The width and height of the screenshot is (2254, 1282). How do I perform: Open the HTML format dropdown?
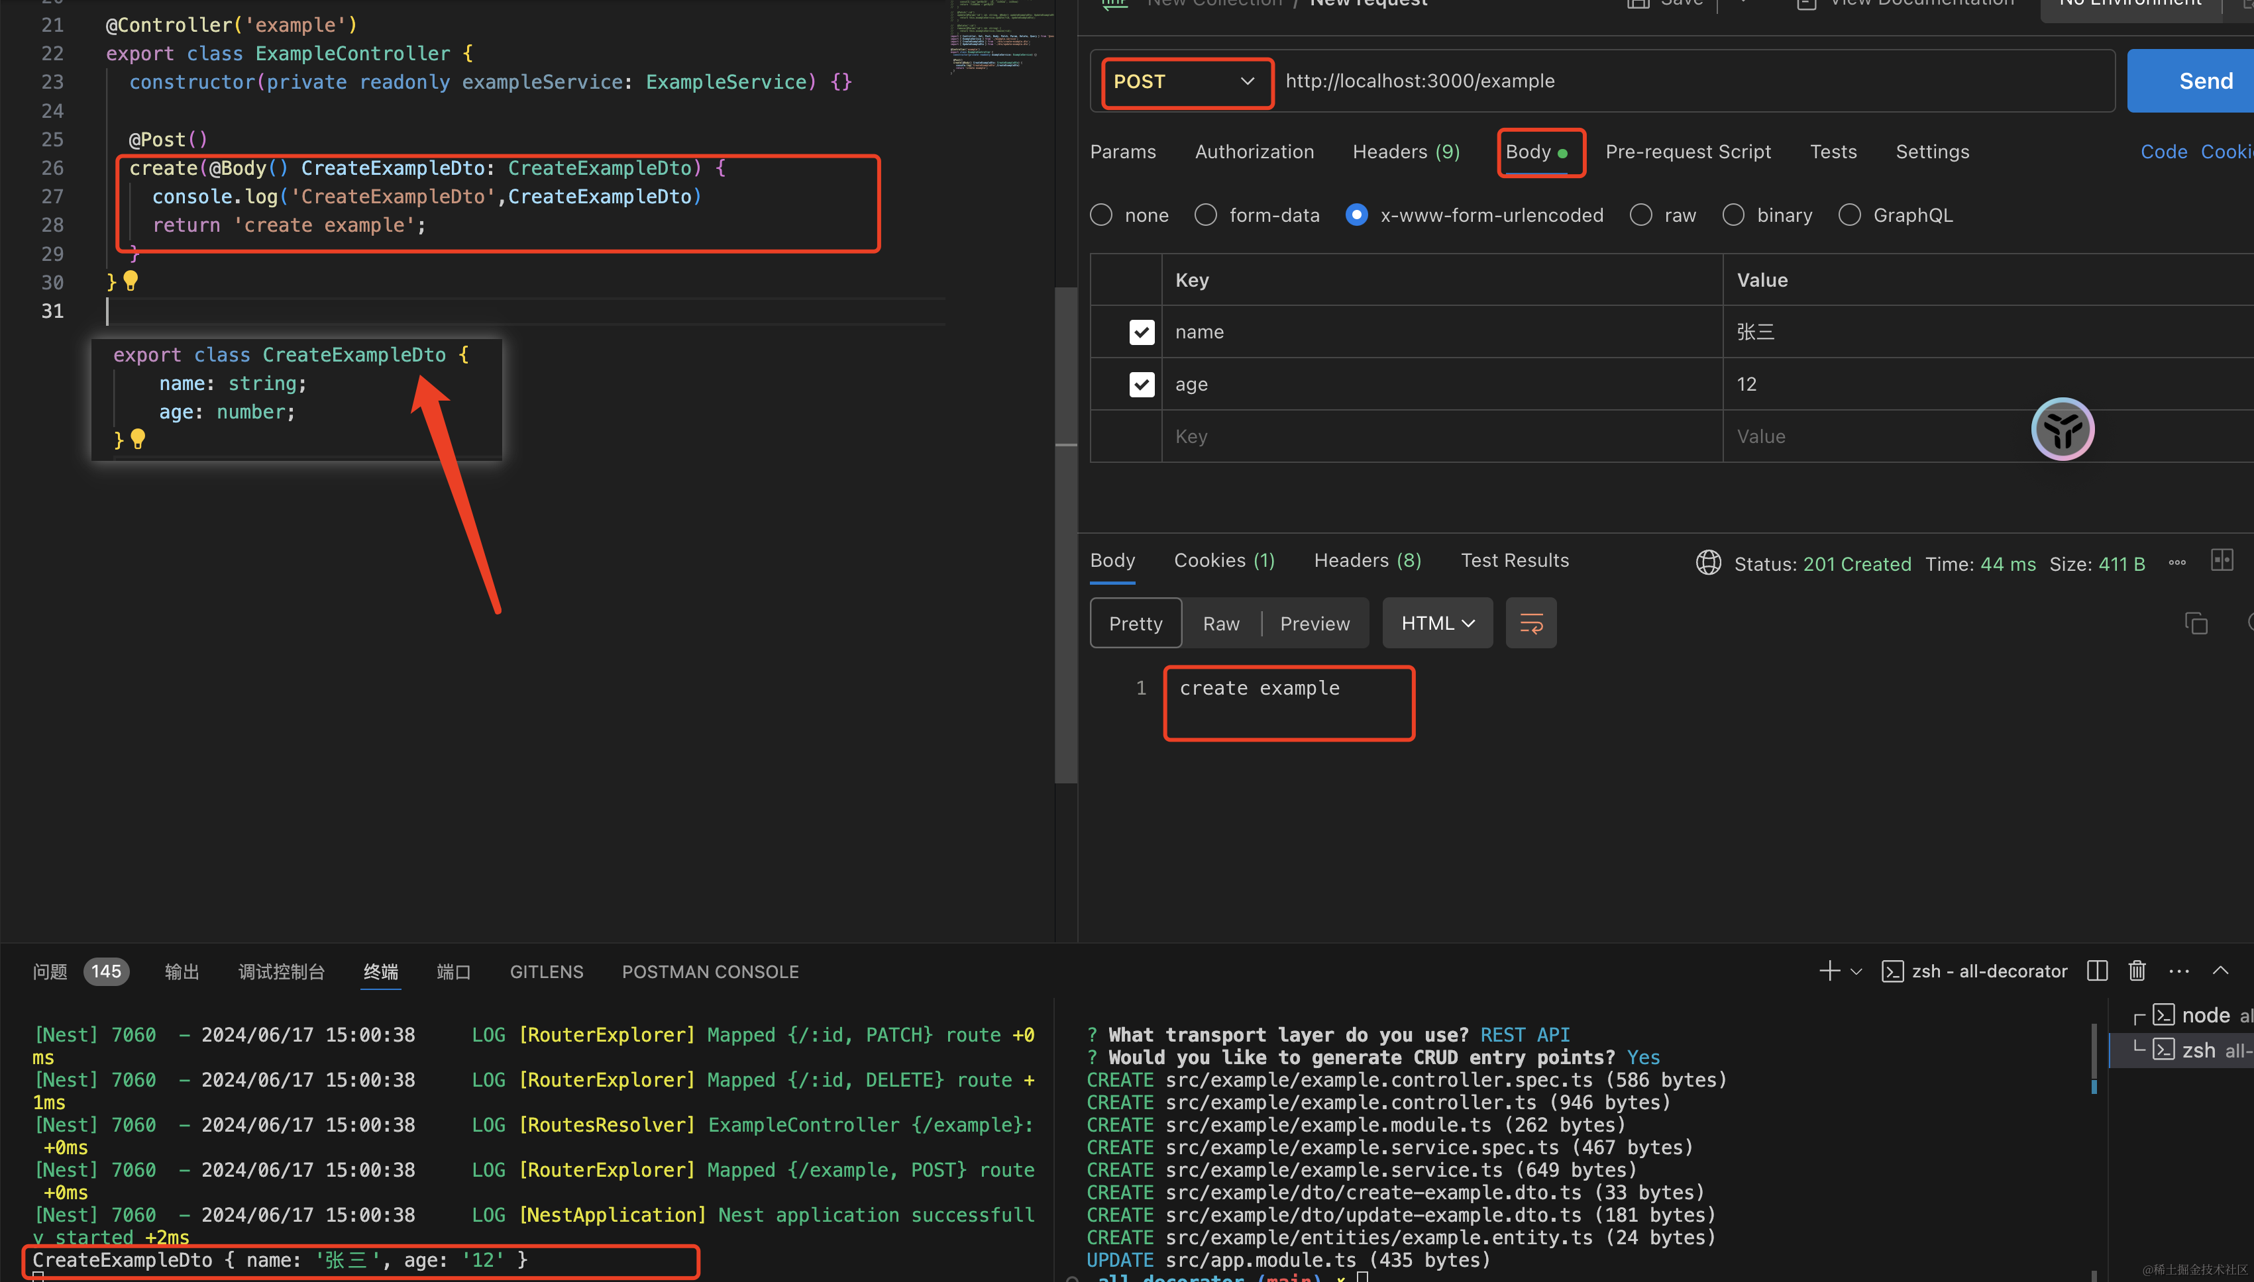1438,623
